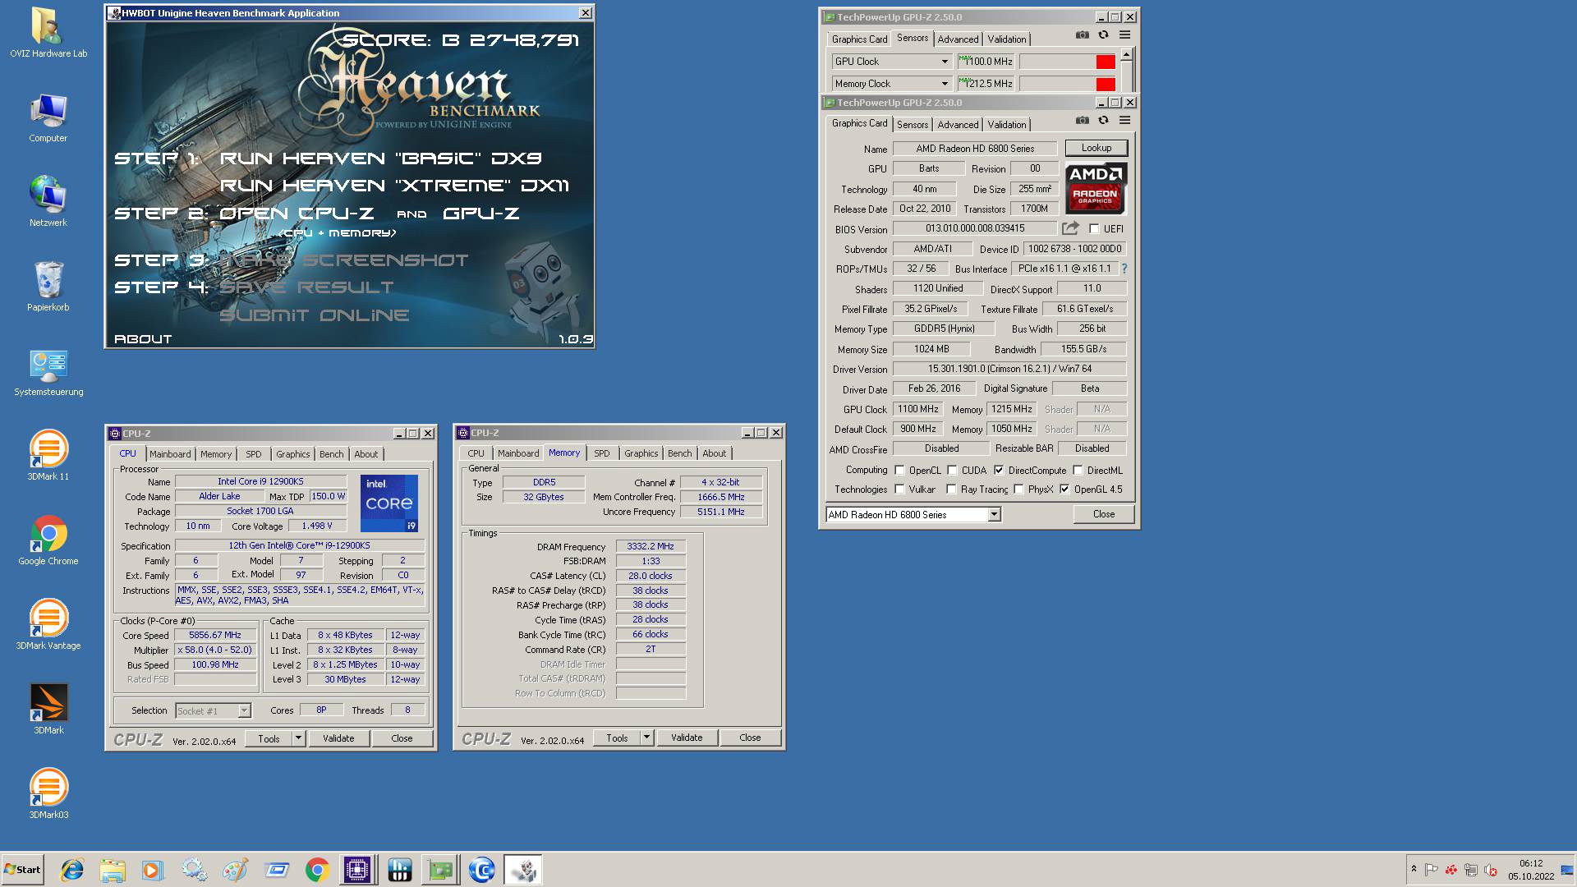Click the refresh icon in the Sensors GPU-Z window
The image size is (1577, 887).
1103,34
